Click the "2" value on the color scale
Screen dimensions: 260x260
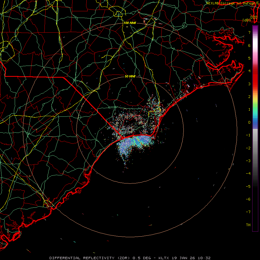[x=249, y=97]
